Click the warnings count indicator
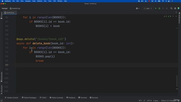This screenshot has width=181, height=102. (x=165, y=16)
